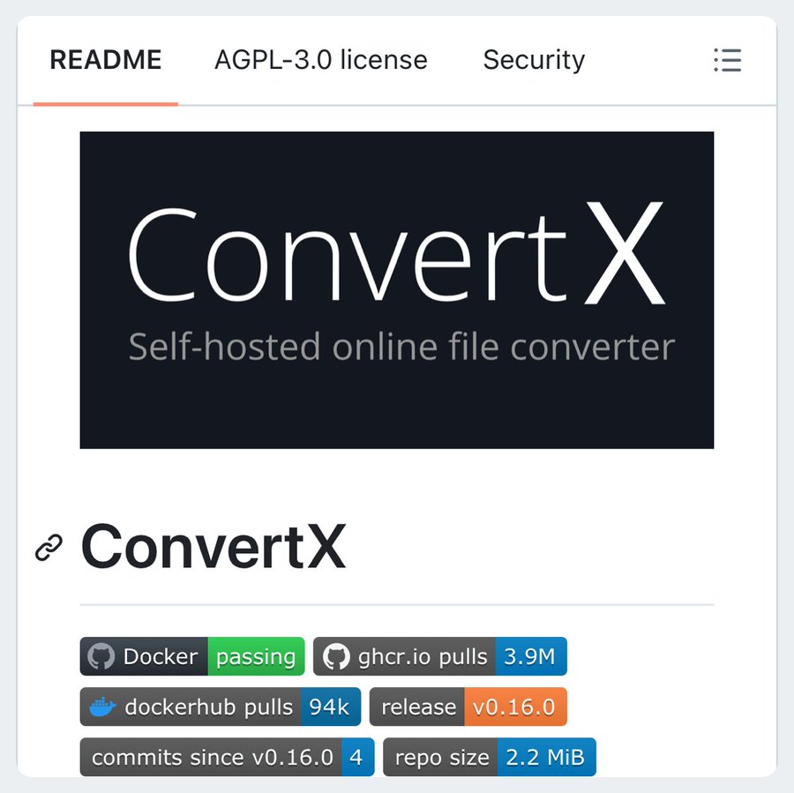Click the ConvertX banner image

tap(396, 290)
